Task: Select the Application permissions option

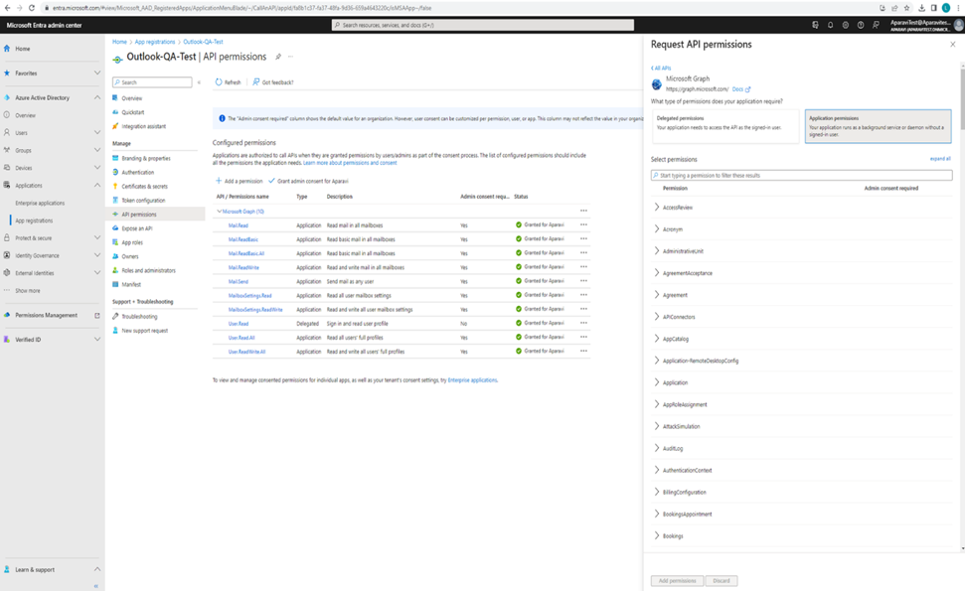Action: 877,126
